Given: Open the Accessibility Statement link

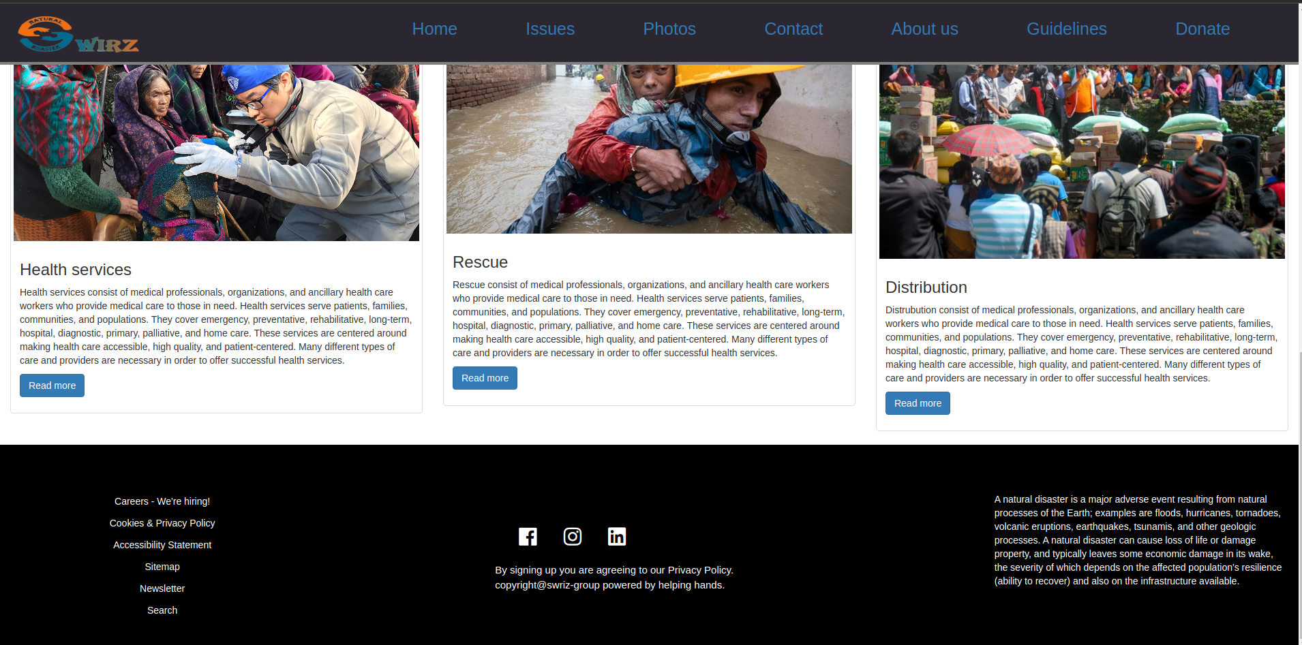Looking at the screenshot, I should point(162,545).
